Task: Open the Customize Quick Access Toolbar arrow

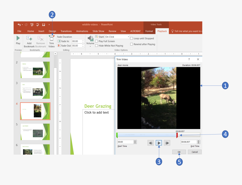Action: (x=49, y=24)
